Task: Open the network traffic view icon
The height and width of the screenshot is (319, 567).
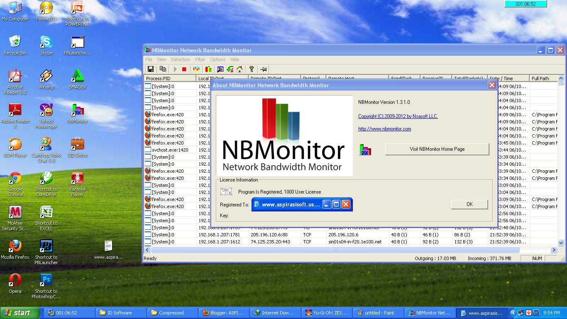Action: click(196, 69)
